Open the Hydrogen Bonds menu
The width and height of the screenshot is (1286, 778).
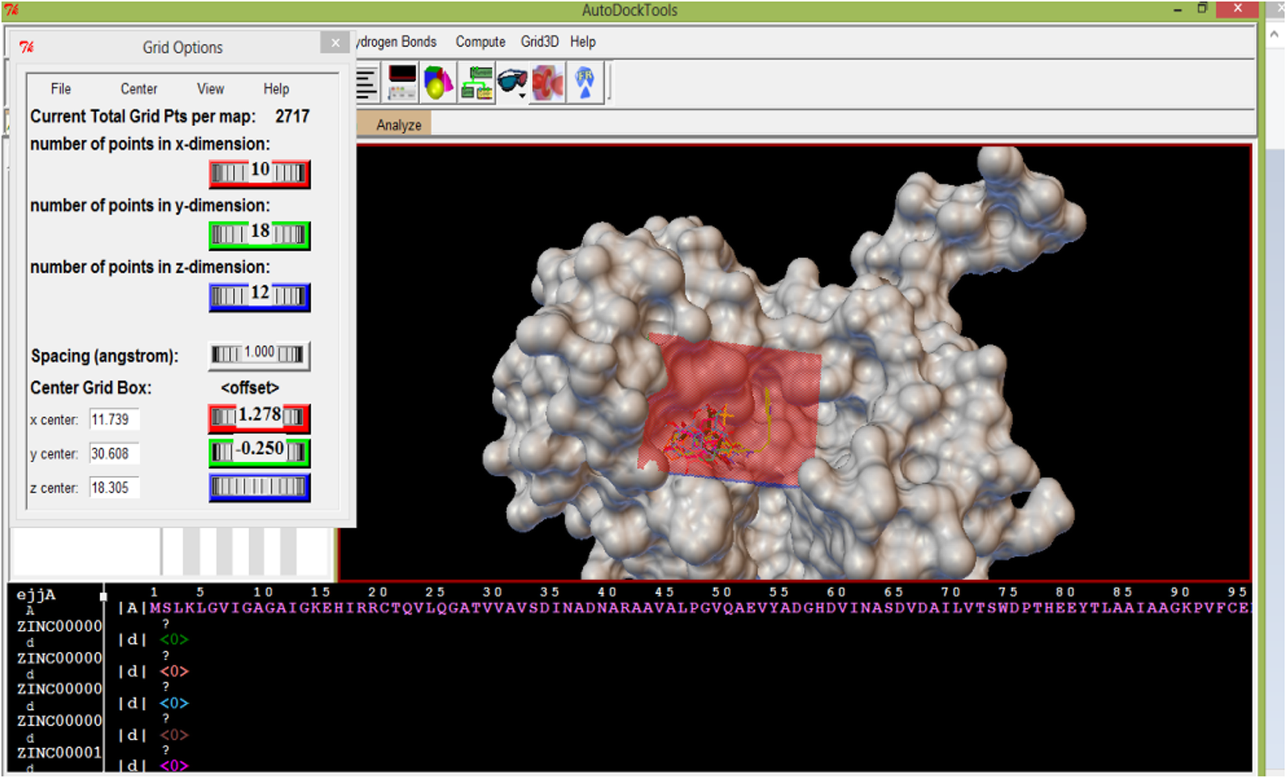[x=397, y=42]
